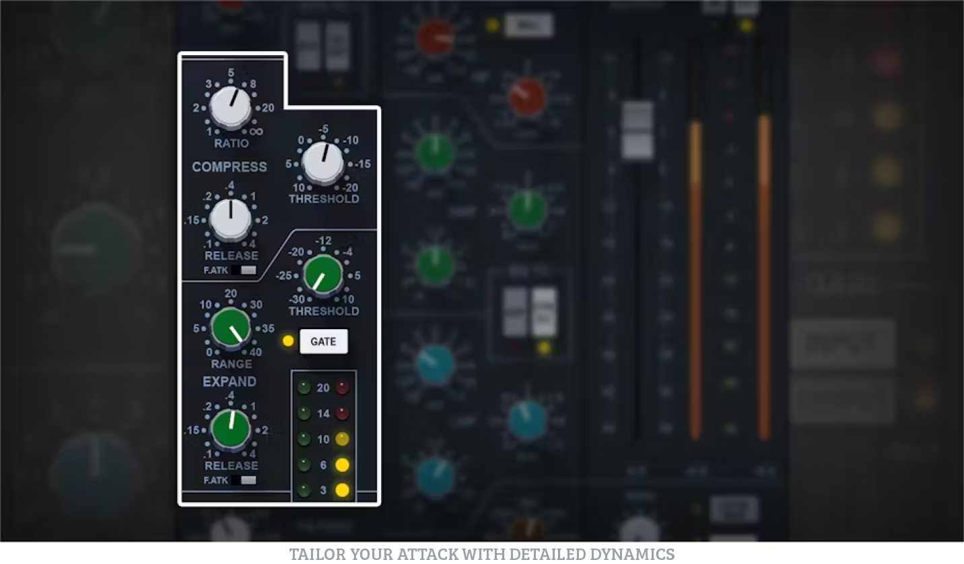Click the green gate THRESHOLD knob
The image size is (964, 564).
[x=322, y=275]
